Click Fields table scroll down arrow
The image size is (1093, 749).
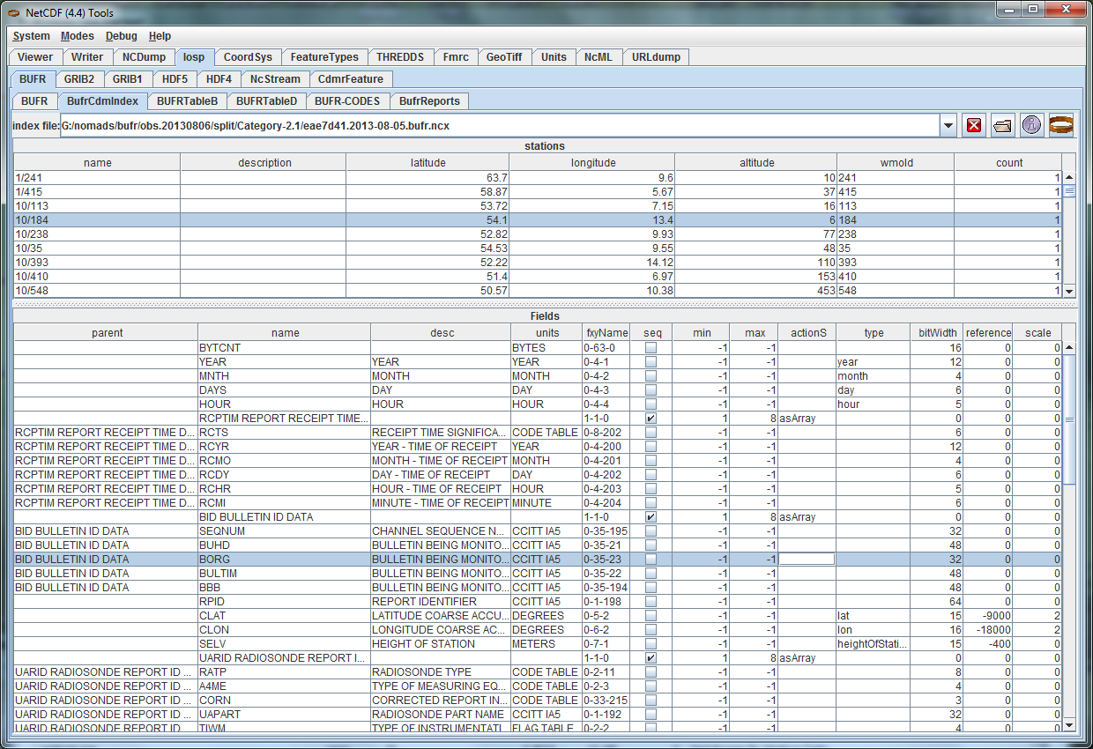point(1069,724)
